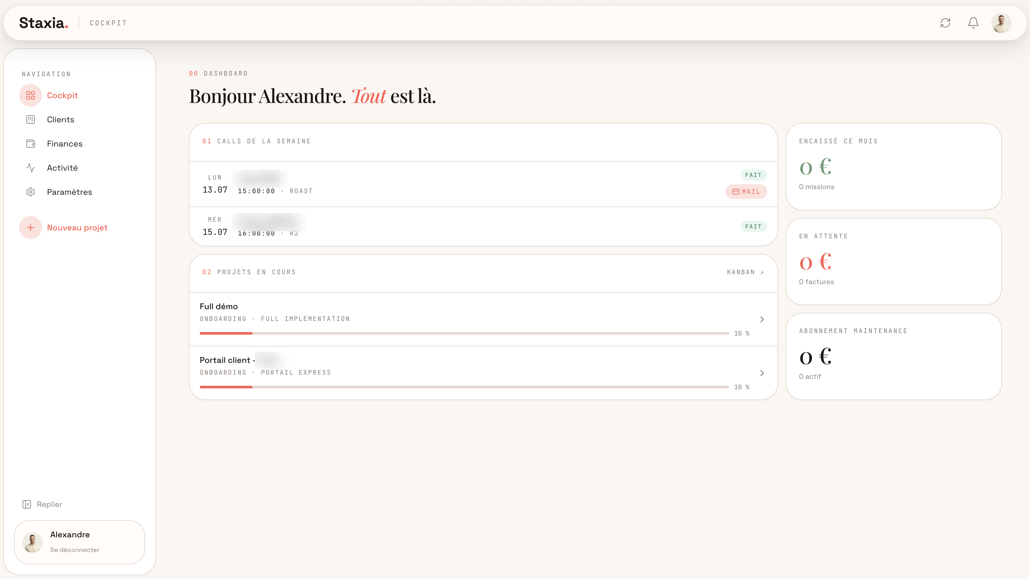1030x579 pixels.
Task: Click the Staxia logo
Action: [x=44, y=23]
